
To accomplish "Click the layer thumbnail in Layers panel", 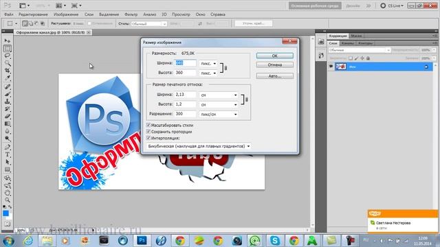I will tap(341, 67).
